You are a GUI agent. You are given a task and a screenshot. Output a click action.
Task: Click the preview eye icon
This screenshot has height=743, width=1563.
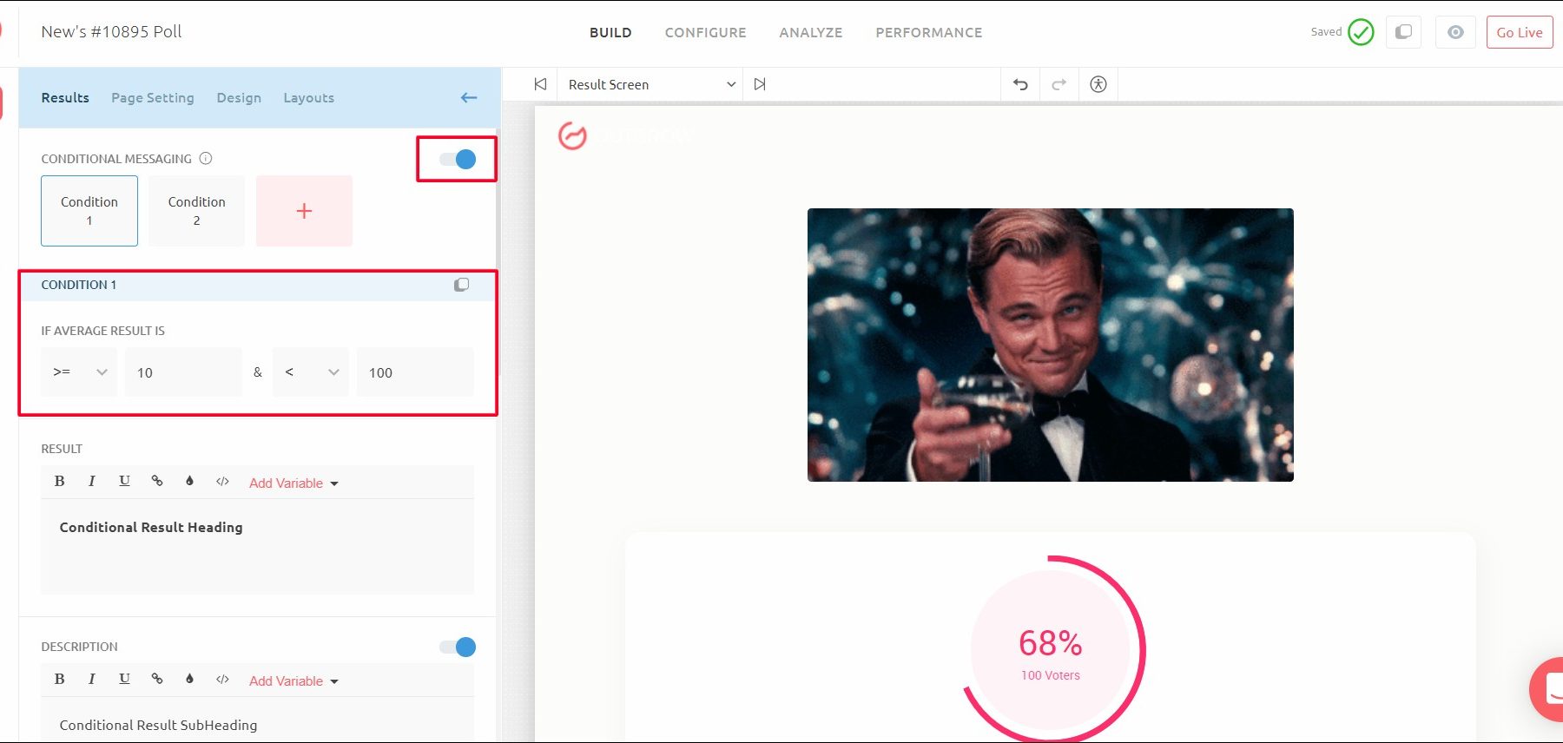click(1455, 32)
